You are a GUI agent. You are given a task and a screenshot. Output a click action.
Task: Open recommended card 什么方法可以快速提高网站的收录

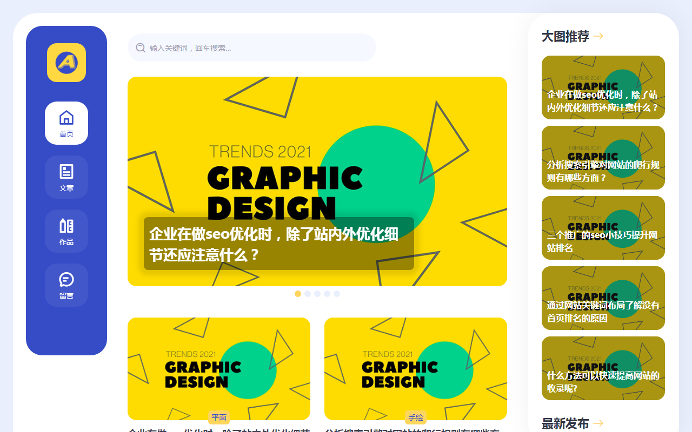click(603, 368)
